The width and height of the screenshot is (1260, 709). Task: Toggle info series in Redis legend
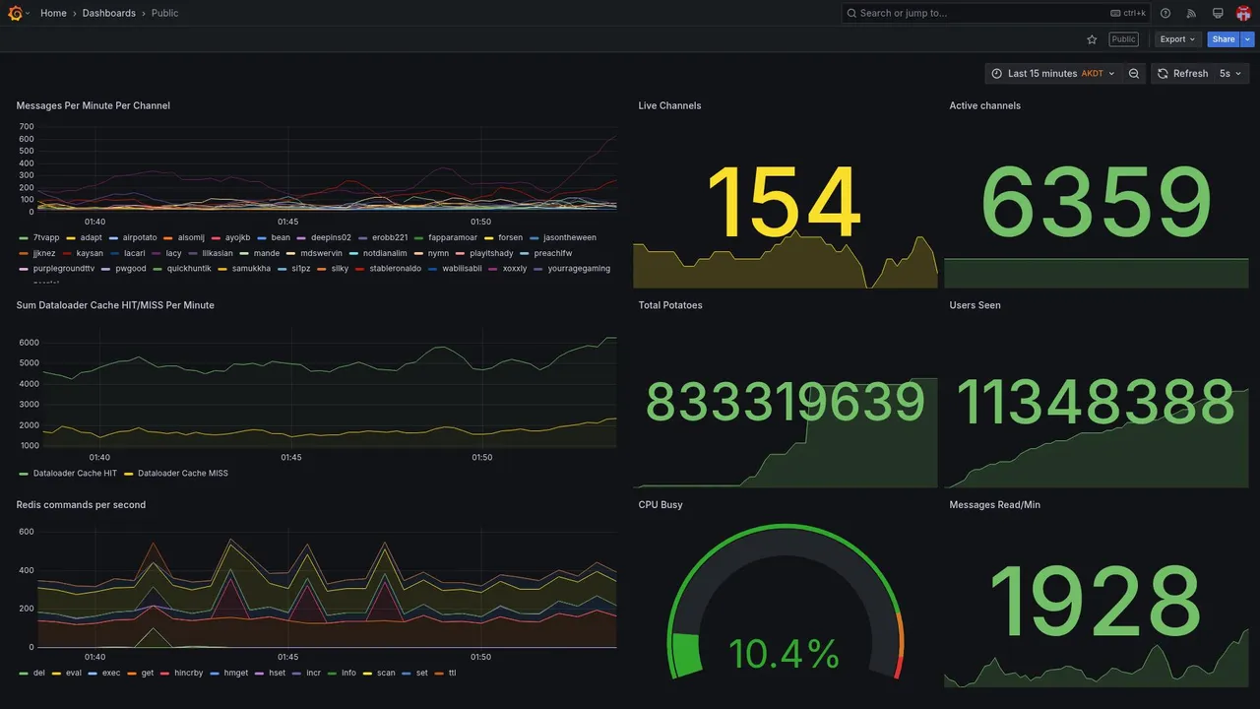point(348,673)
